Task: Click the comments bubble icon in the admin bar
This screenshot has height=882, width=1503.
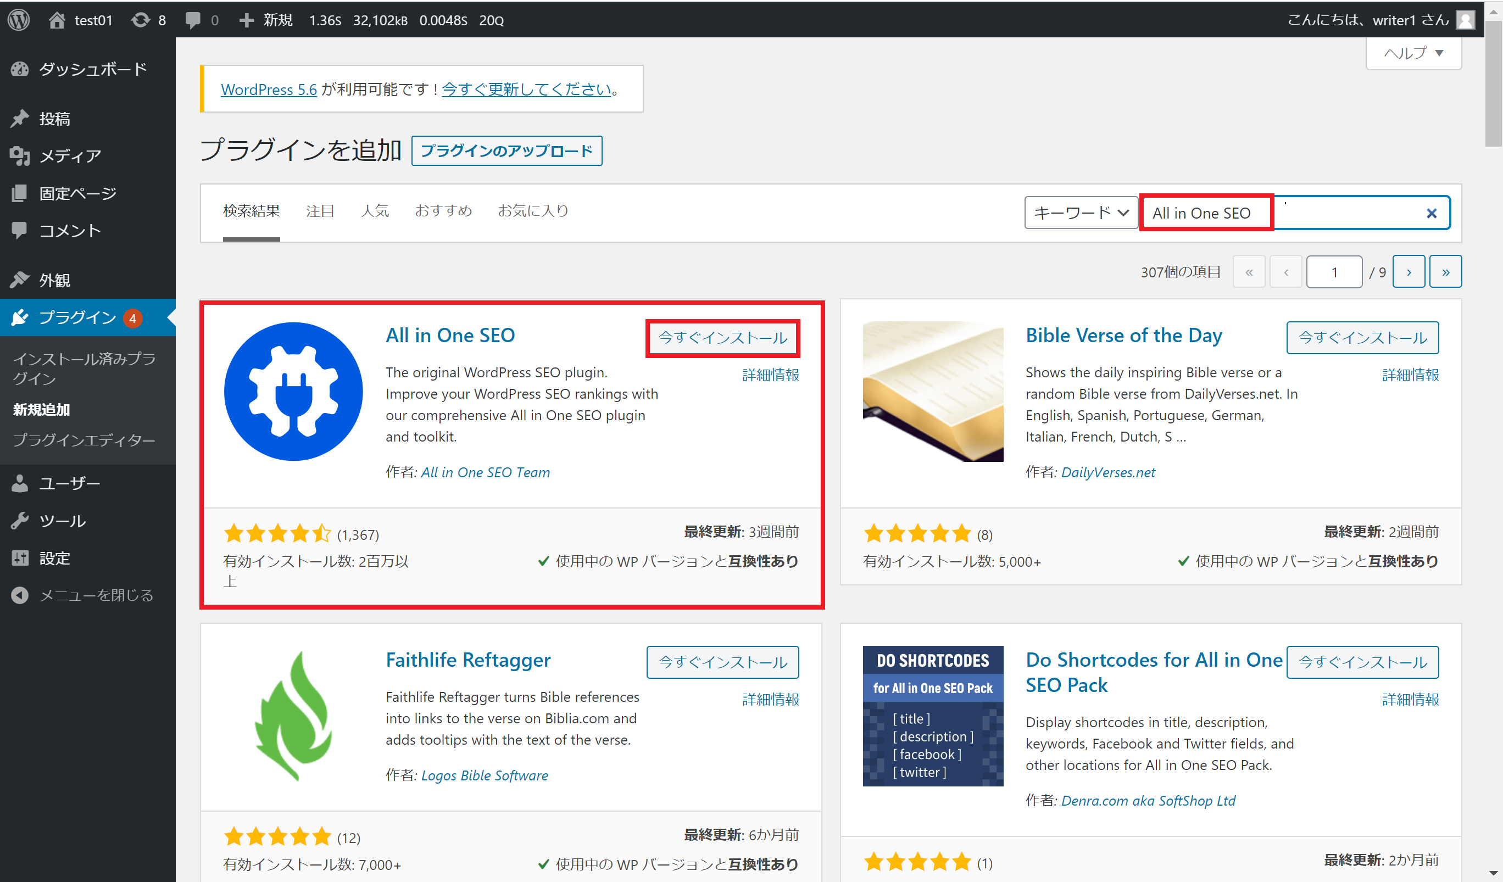Action: click(x=193, y=20)
